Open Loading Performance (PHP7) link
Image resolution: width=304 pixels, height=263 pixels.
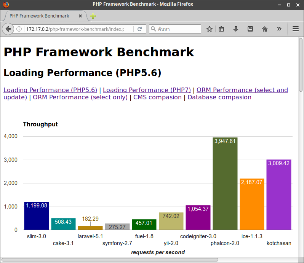pyautogui.click(x=147, y=90)
